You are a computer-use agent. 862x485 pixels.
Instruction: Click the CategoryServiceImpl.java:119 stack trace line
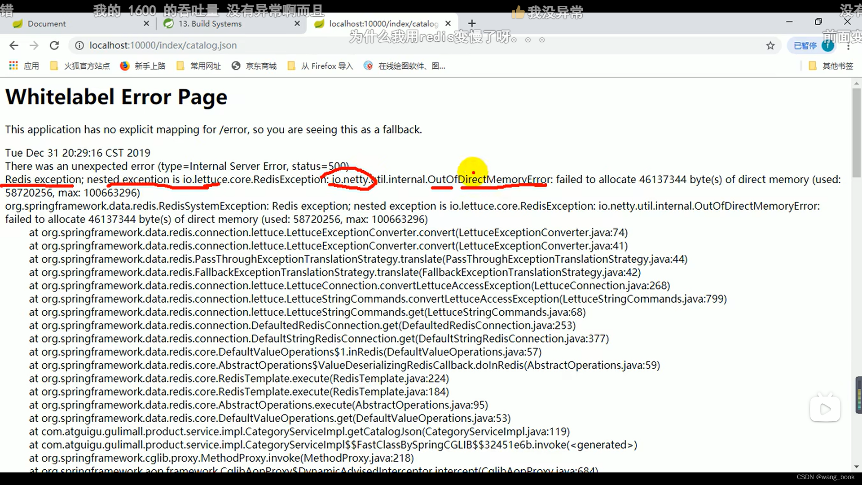pyautogui.click(x=299, y=432)
